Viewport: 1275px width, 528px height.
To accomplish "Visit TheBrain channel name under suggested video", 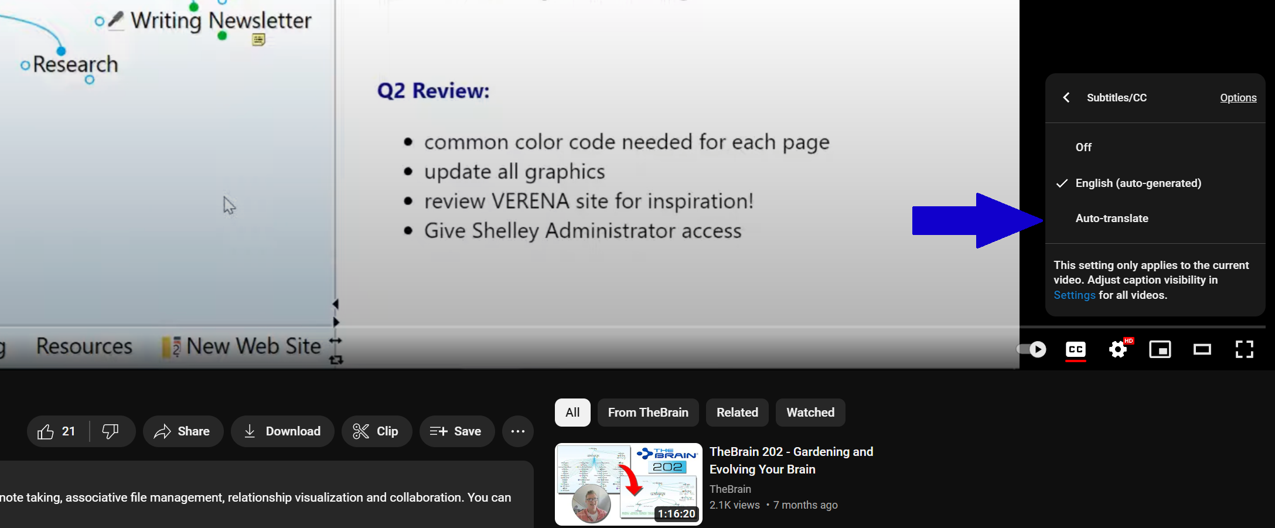I will pos(730,489).
